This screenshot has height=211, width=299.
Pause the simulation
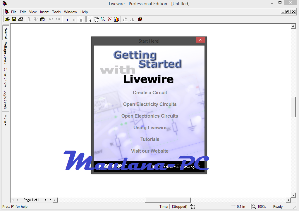coord(74,19)
